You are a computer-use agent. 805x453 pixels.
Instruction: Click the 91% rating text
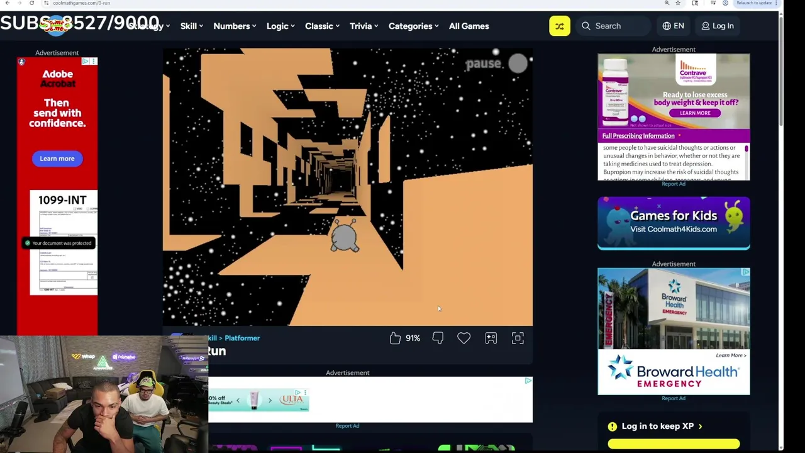click(x=413, y=338)
